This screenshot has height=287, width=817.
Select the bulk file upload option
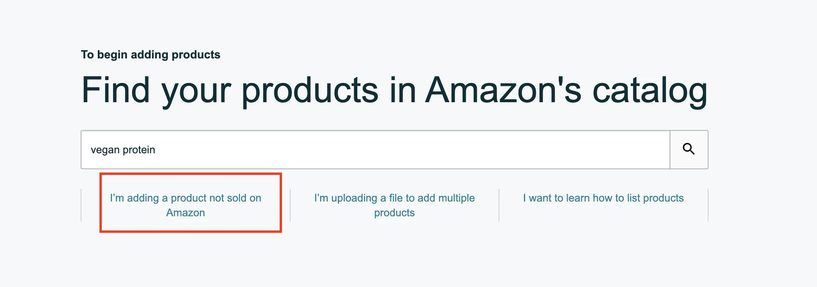click(x=395, y=205)
